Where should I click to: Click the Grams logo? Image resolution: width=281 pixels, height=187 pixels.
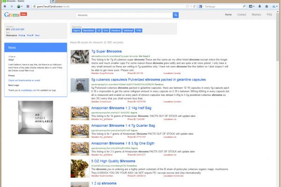[x=11, y=15]
